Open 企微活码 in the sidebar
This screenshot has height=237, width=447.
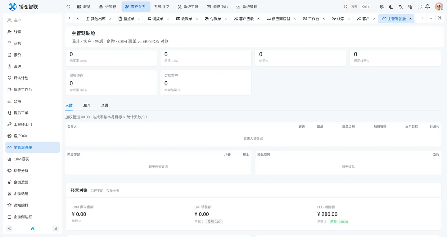(33, 194)
